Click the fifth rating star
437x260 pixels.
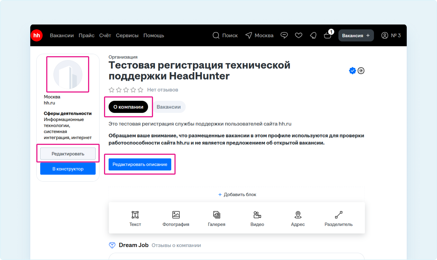(x=141, y=90)
